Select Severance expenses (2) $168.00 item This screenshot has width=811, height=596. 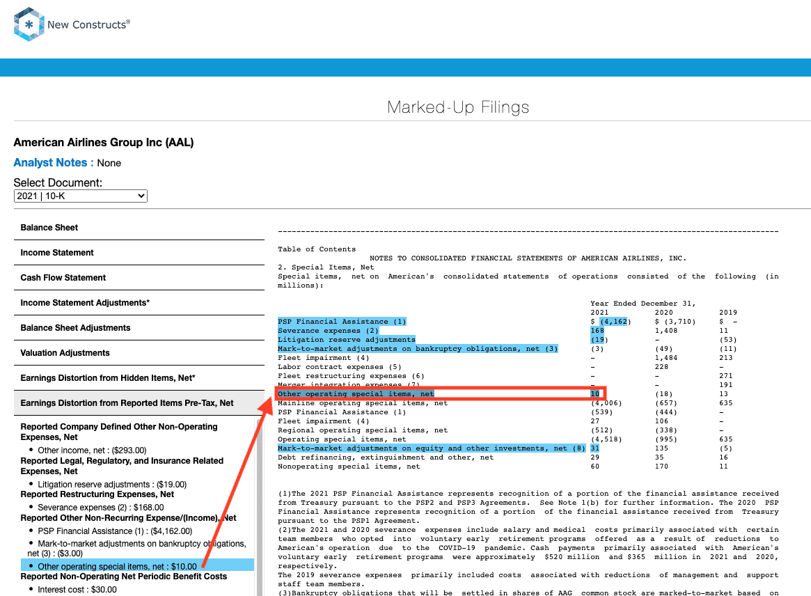(x=100, y=508)
